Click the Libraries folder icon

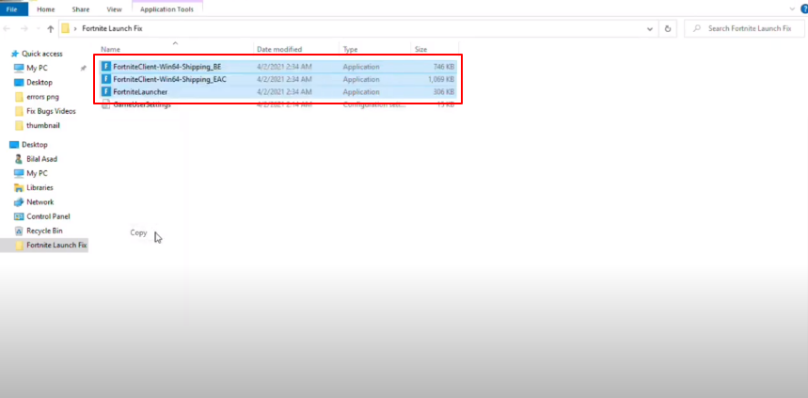pyautogui.click(x=19, y=187)
